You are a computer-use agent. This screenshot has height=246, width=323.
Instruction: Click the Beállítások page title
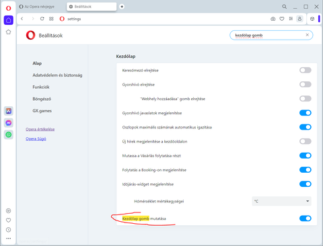50,36
